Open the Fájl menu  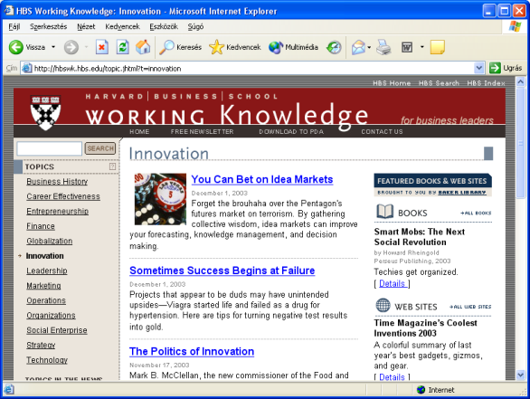pyautogui.click(x=14, y=26)
